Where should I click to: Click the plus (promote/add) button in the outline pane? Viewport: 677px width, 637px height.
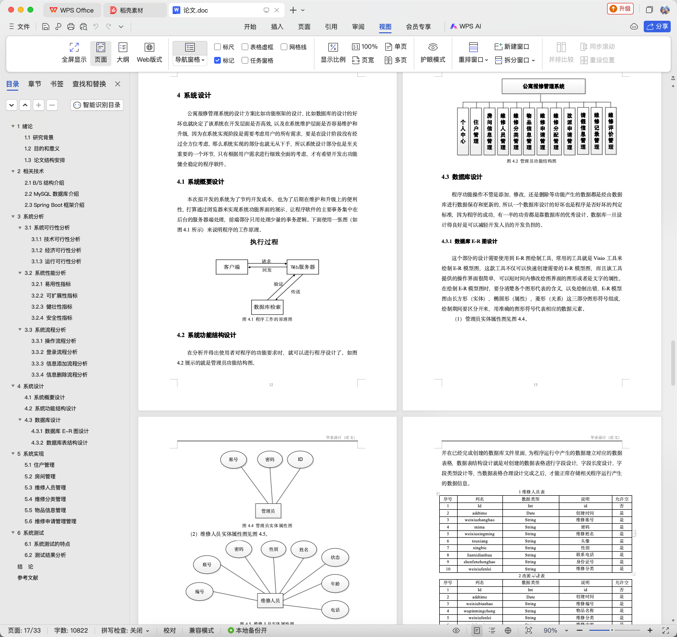coord(39,105)
